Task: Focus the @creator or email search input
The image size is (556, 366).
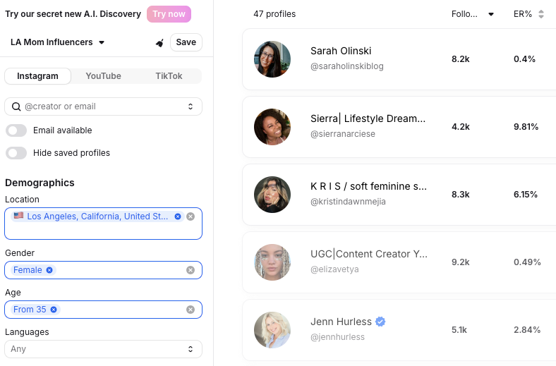Action: click(x=103, y=106)
